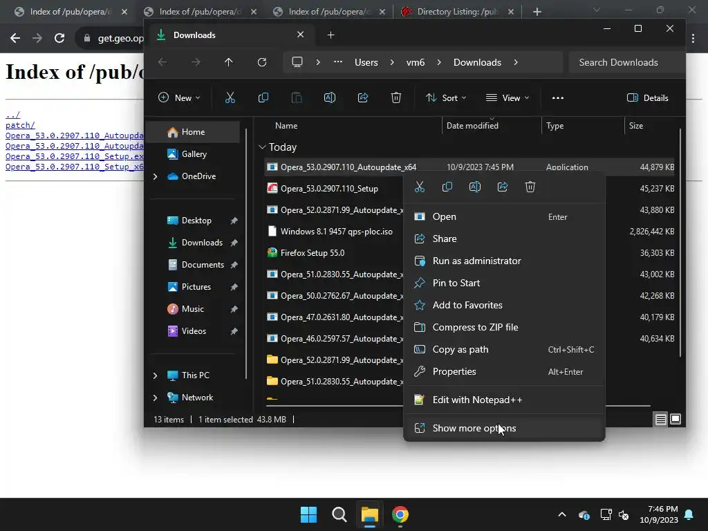The width and height of the screenshot is (708, 531).
Task: Click File Explorer icon on taskbar
Action: 369,514
